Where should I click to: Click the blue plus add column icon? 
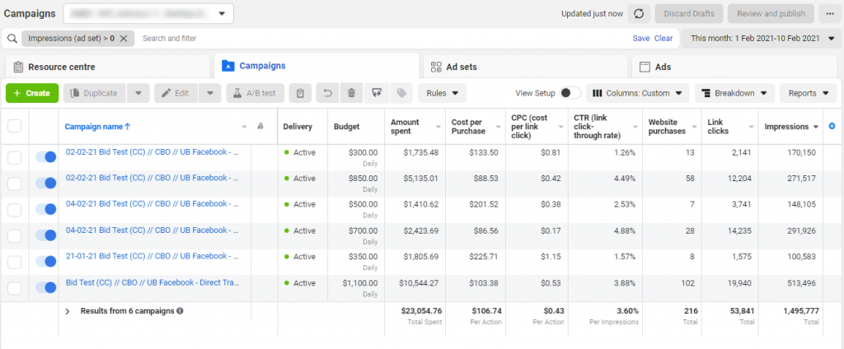point(832,126)
